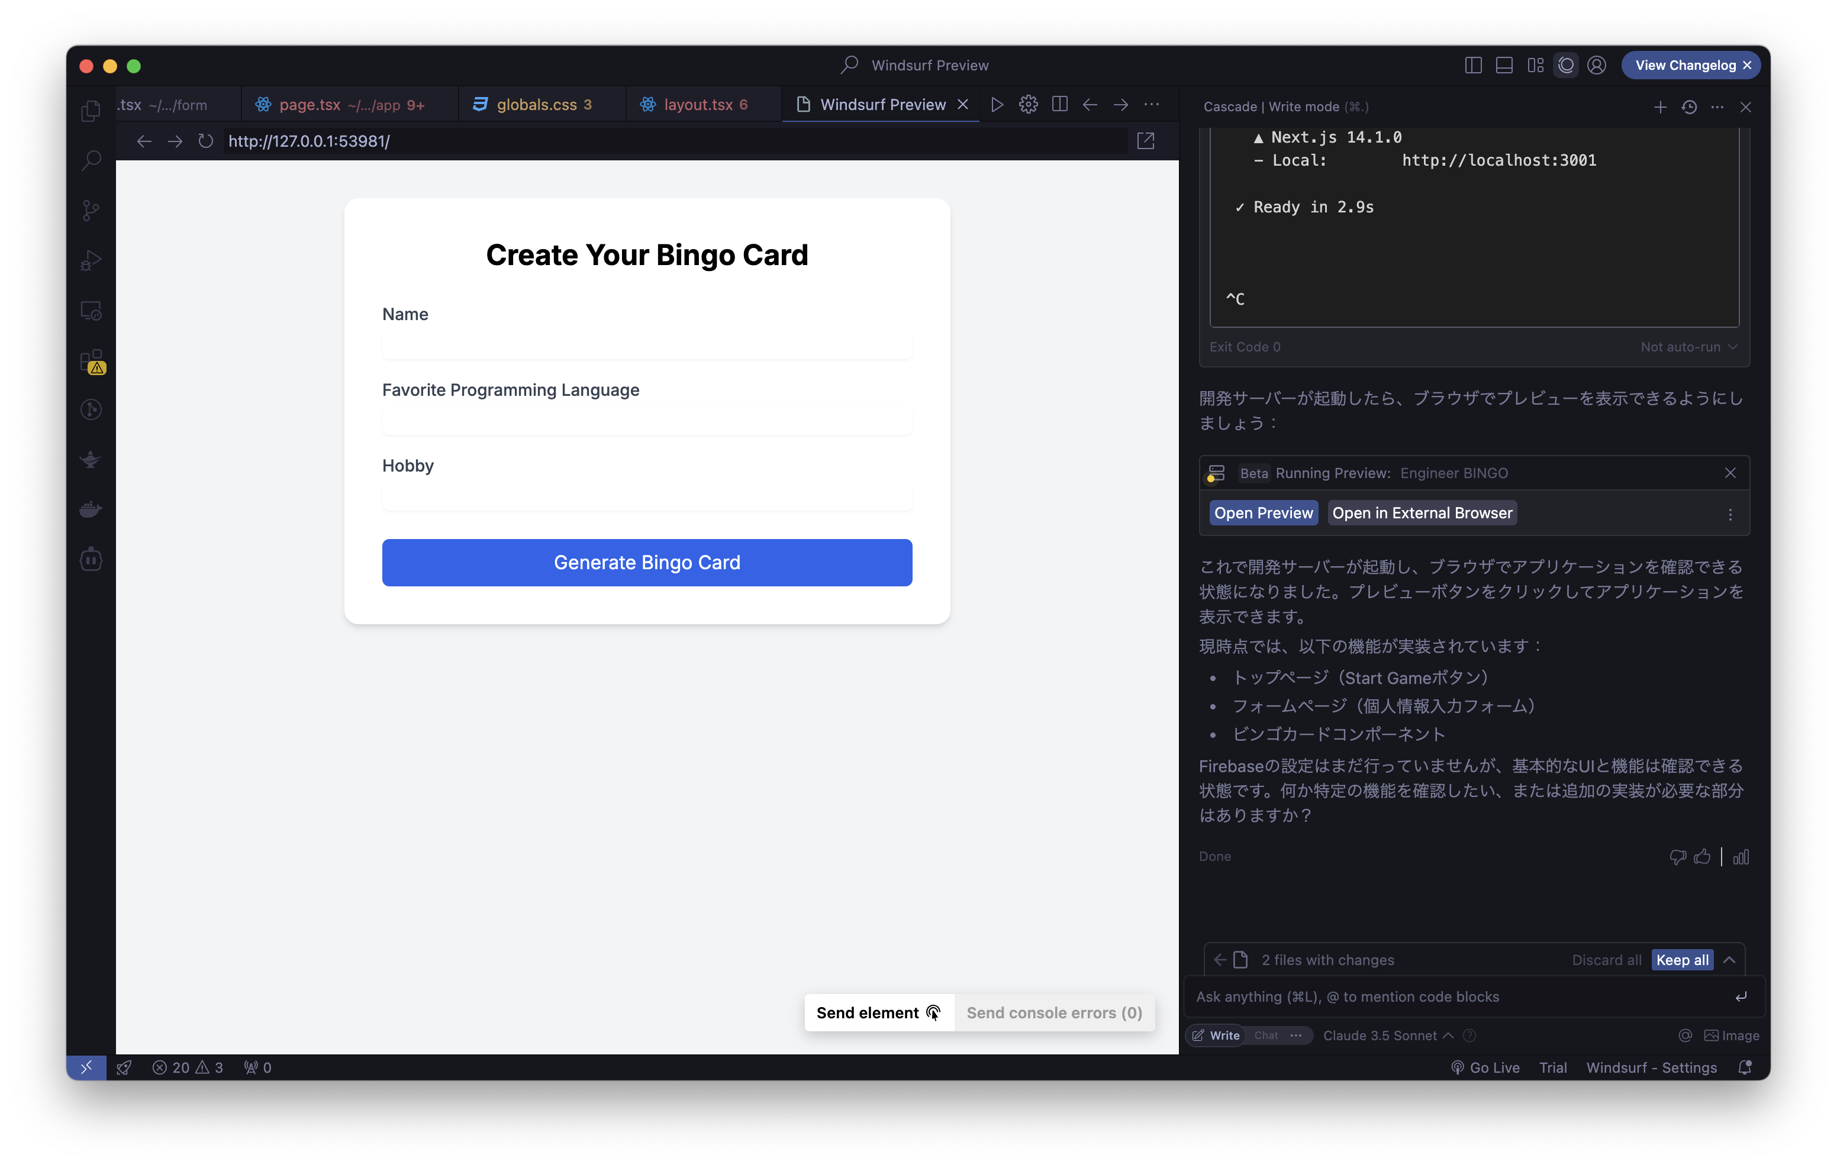
Task: Reload the preview page
Action: (x=205, y=141)
